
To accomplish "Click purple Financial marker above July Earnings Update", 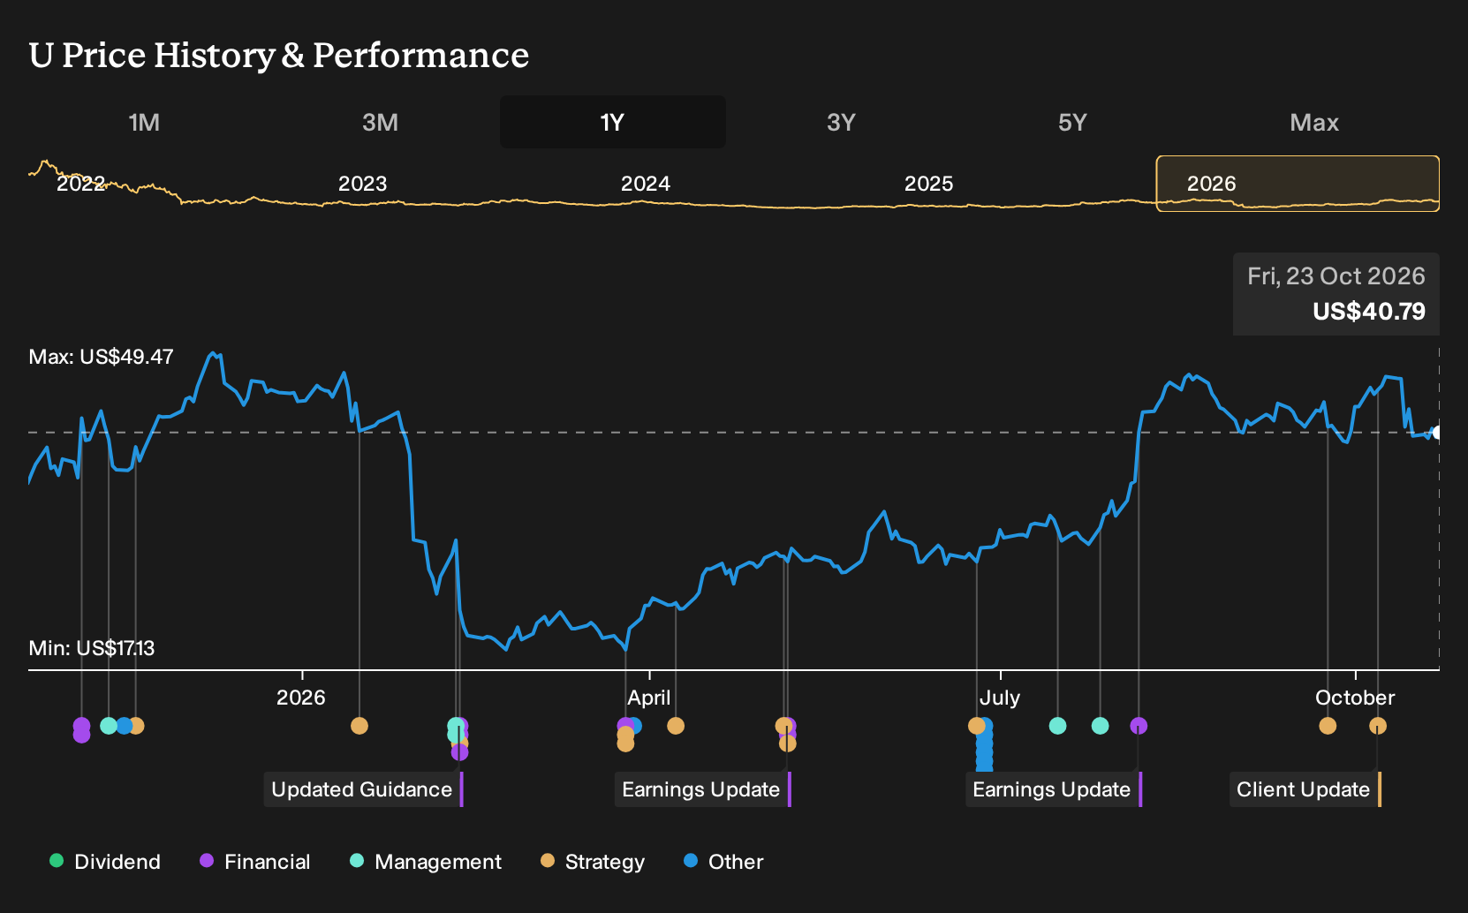I will pyautogui.click(x=1139, y=726).
